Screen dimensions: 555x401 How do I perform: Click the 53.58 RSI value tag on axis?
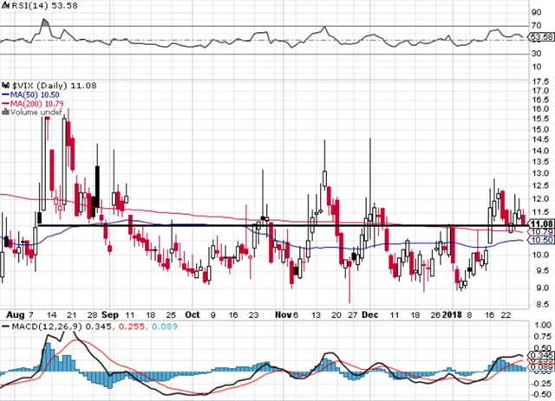(540, 38)
